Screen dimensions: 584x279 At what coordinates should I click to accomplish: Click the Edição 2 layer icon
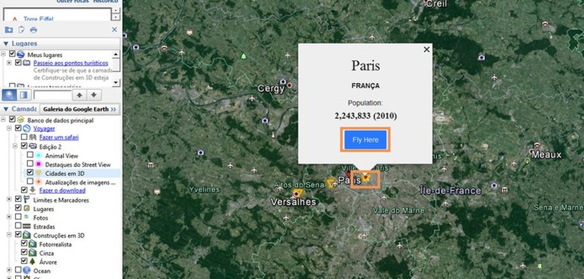click(x=33, y=146)
